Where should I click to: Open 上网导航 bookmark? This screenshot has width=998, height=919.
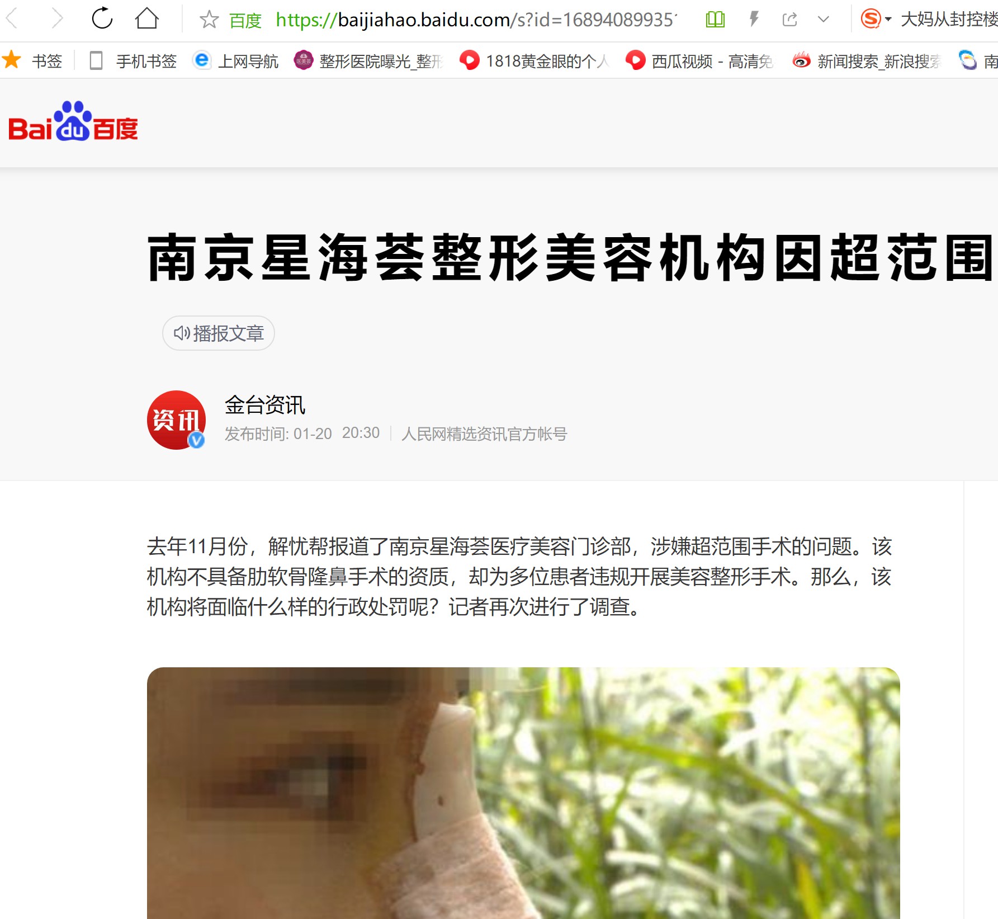(x=235, y=60)
